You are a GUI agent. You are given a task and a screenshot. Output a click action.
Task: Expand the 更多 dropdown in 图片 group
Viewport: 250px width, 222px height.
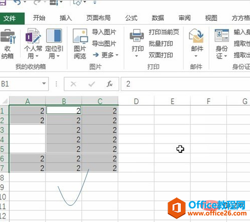(x=106, y=55)
